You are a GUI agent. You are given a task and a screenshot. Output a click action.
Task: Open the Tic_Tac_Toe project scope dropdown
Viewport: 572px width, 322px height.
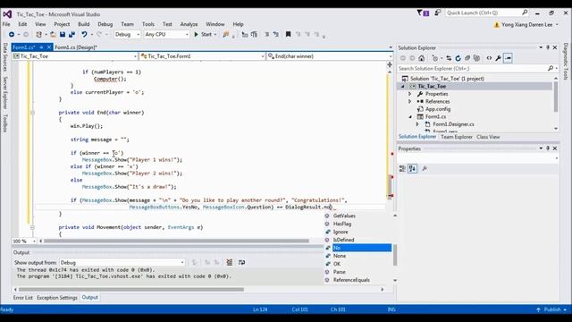click(x=75, y=56)
